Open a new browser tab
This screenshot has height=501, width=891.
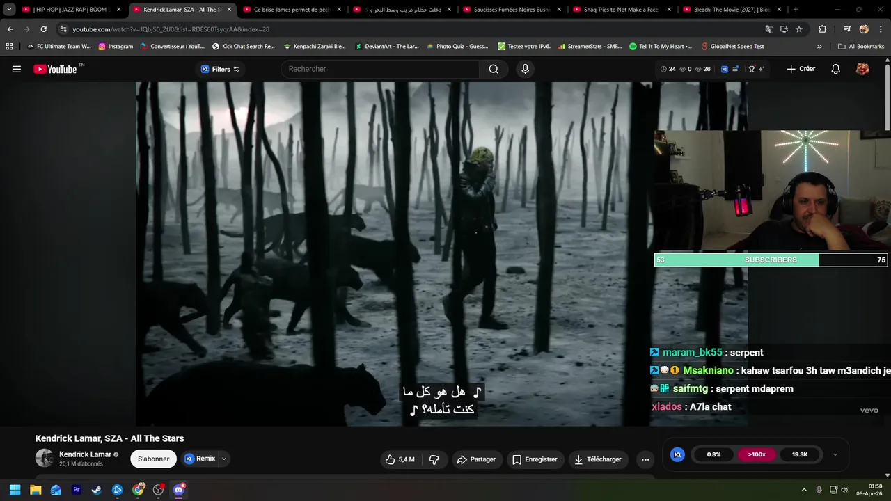pyautogui.click(x=796, y=10)
